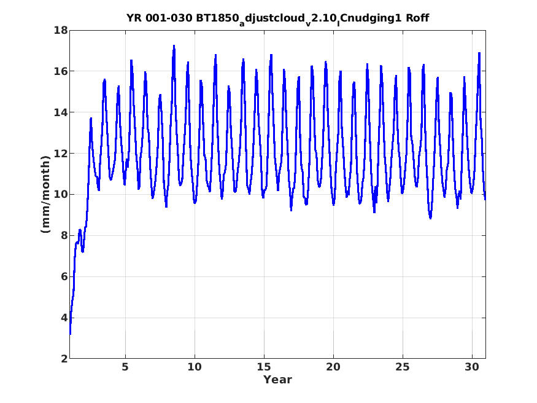
Task: Click the x-axis tick label '5'
Action: 125,367
